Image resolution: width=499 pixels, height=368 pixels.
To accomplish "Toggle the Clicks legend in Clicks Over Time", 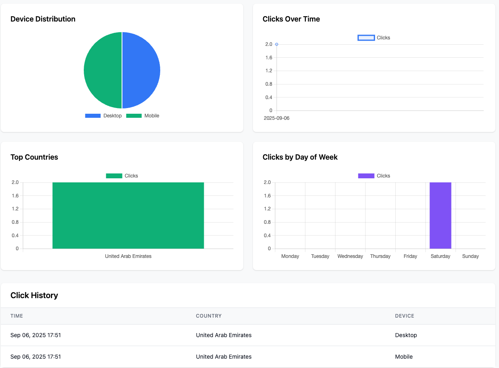I will pyautogui.click(x=366, y=37).
